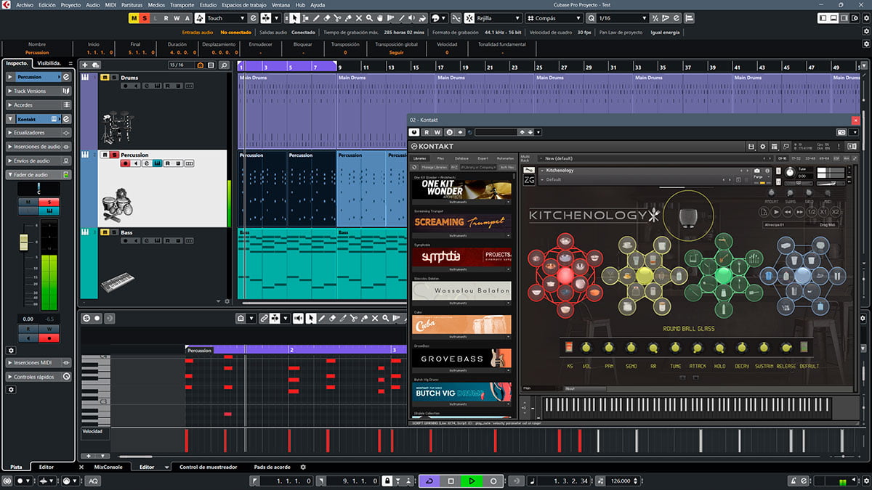Select the Erase tool in main toolbar
This screenshot has height=490, width=872.
click(327, 18)
